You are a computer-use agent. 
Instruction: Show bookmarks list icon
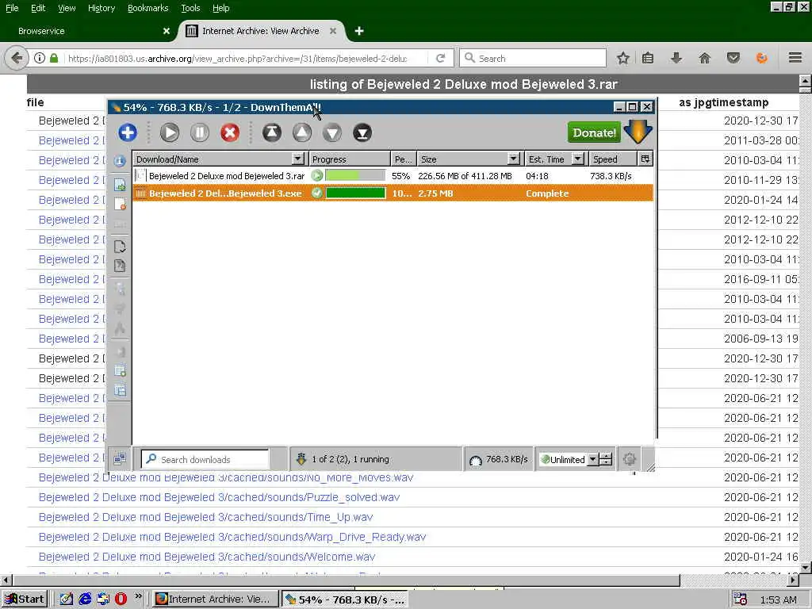coord(648,58)
